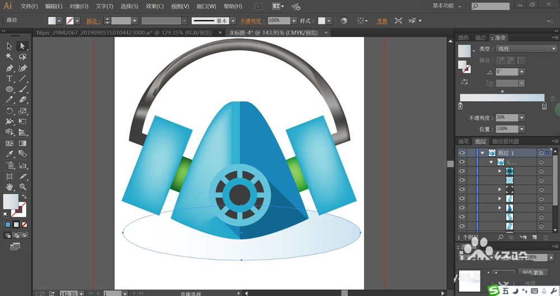
Task: Open gradient 类型 dropdown showing 线性
Action: click(x=526, y=49)
